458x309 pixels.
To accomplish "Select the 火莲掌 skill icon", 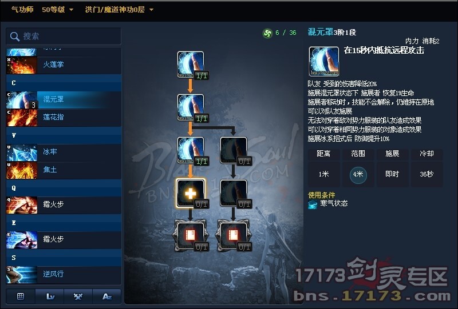I will coord(22,65).
